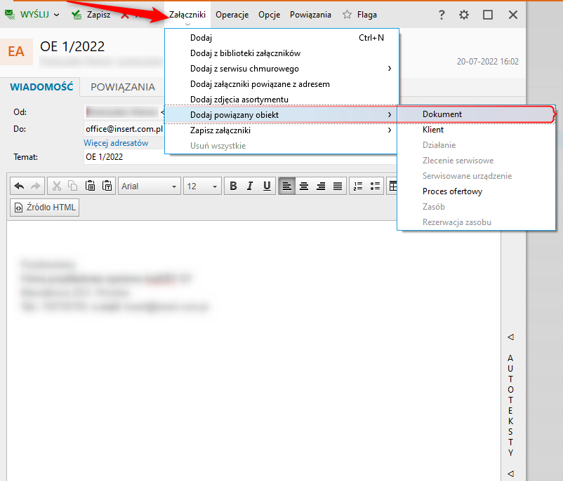Click the Źródło HTML button
This screenshot has height=481, width=563.
(x=44, y=208)
